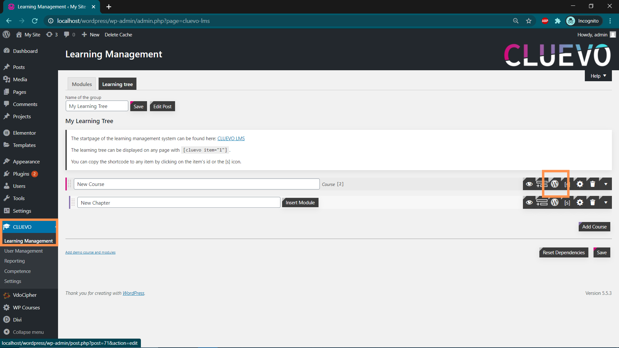Open settings gear for New Chapter row
619x348 pixels.
pyautogui.click(x=580, y=202)
